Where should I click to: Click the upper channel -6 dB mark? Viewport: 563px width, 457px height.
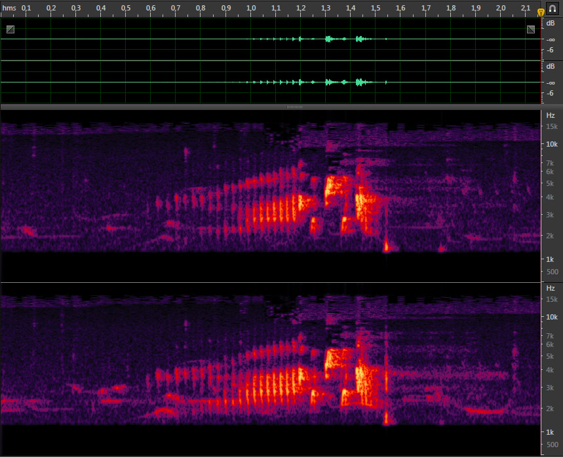pos(550,50)
